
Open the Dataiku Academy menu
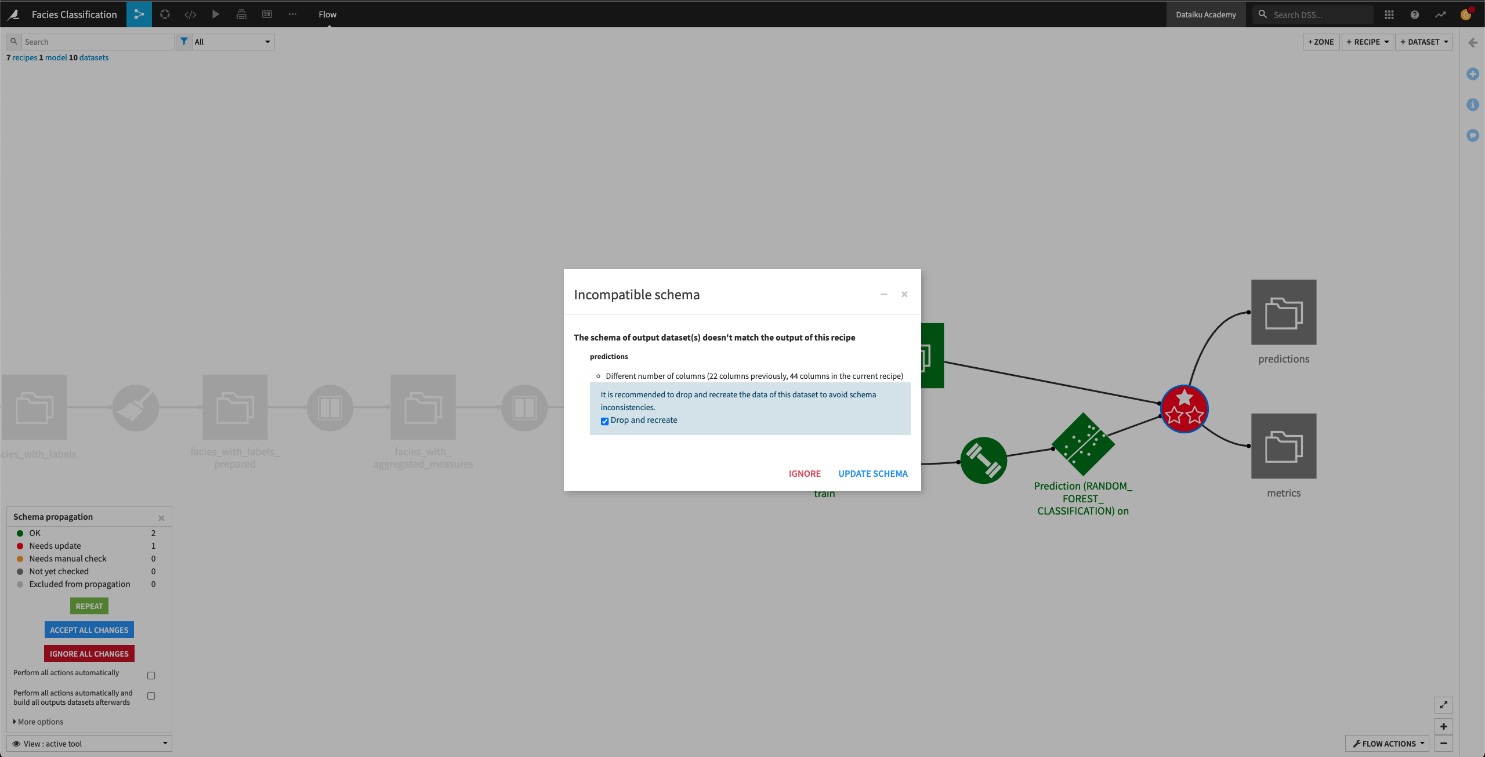[x=1206, y=14]
